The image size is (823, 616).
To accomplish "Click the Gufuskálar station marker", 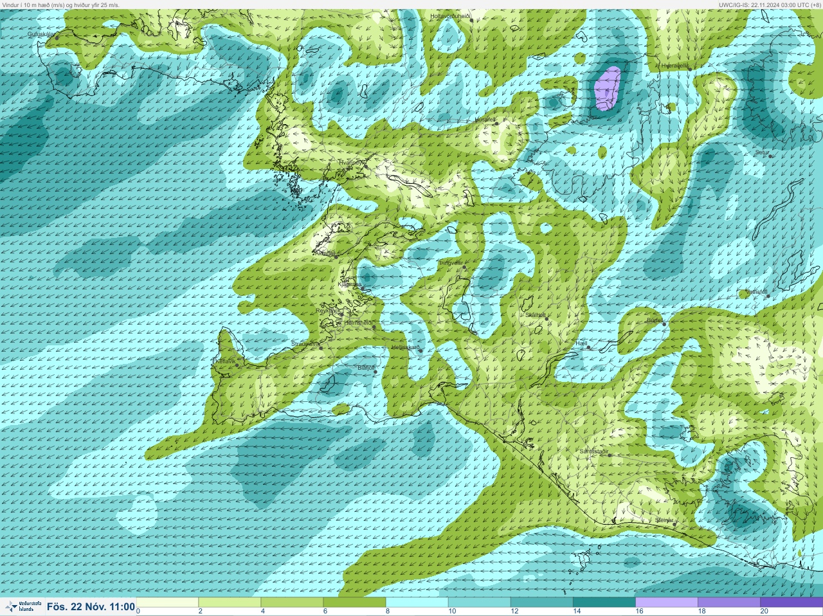I will tap(57, 38).
